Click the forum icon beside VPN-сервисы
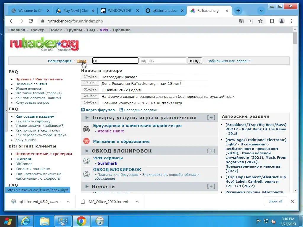Screen dimensions: 303x227 [x=86, y=160]
